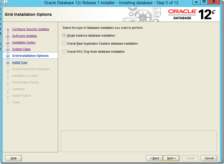The image size is (224, 164).
Task: Click the System Class step marker icon
Action: click(x=8, y=49)
